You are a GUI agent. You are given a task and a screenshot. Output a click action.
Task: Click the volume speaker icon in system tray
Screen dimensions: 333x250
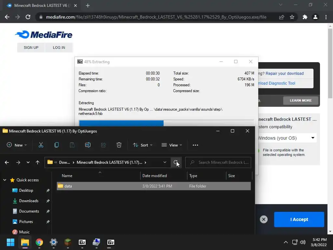(303, 242)
